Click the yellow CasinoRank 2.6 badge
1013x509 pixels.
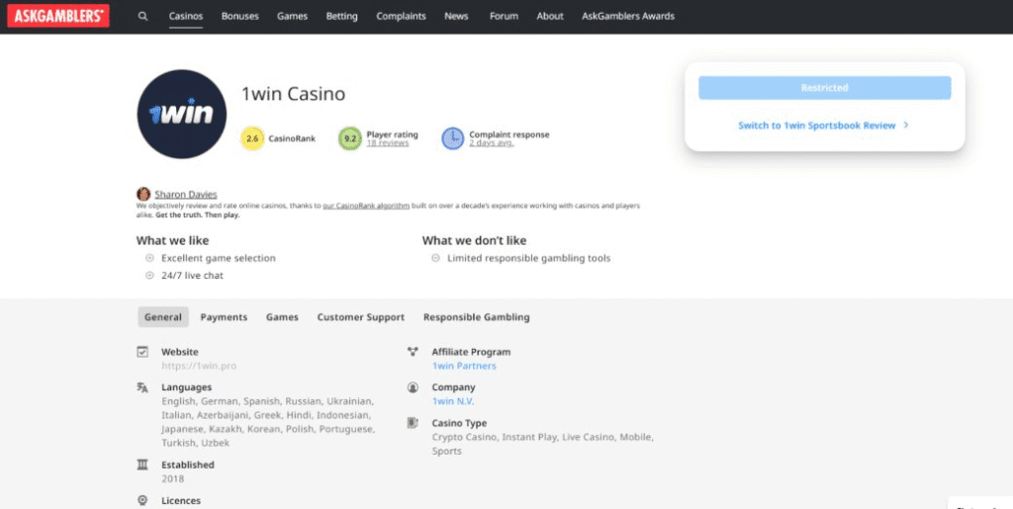(x=252, y=139)
